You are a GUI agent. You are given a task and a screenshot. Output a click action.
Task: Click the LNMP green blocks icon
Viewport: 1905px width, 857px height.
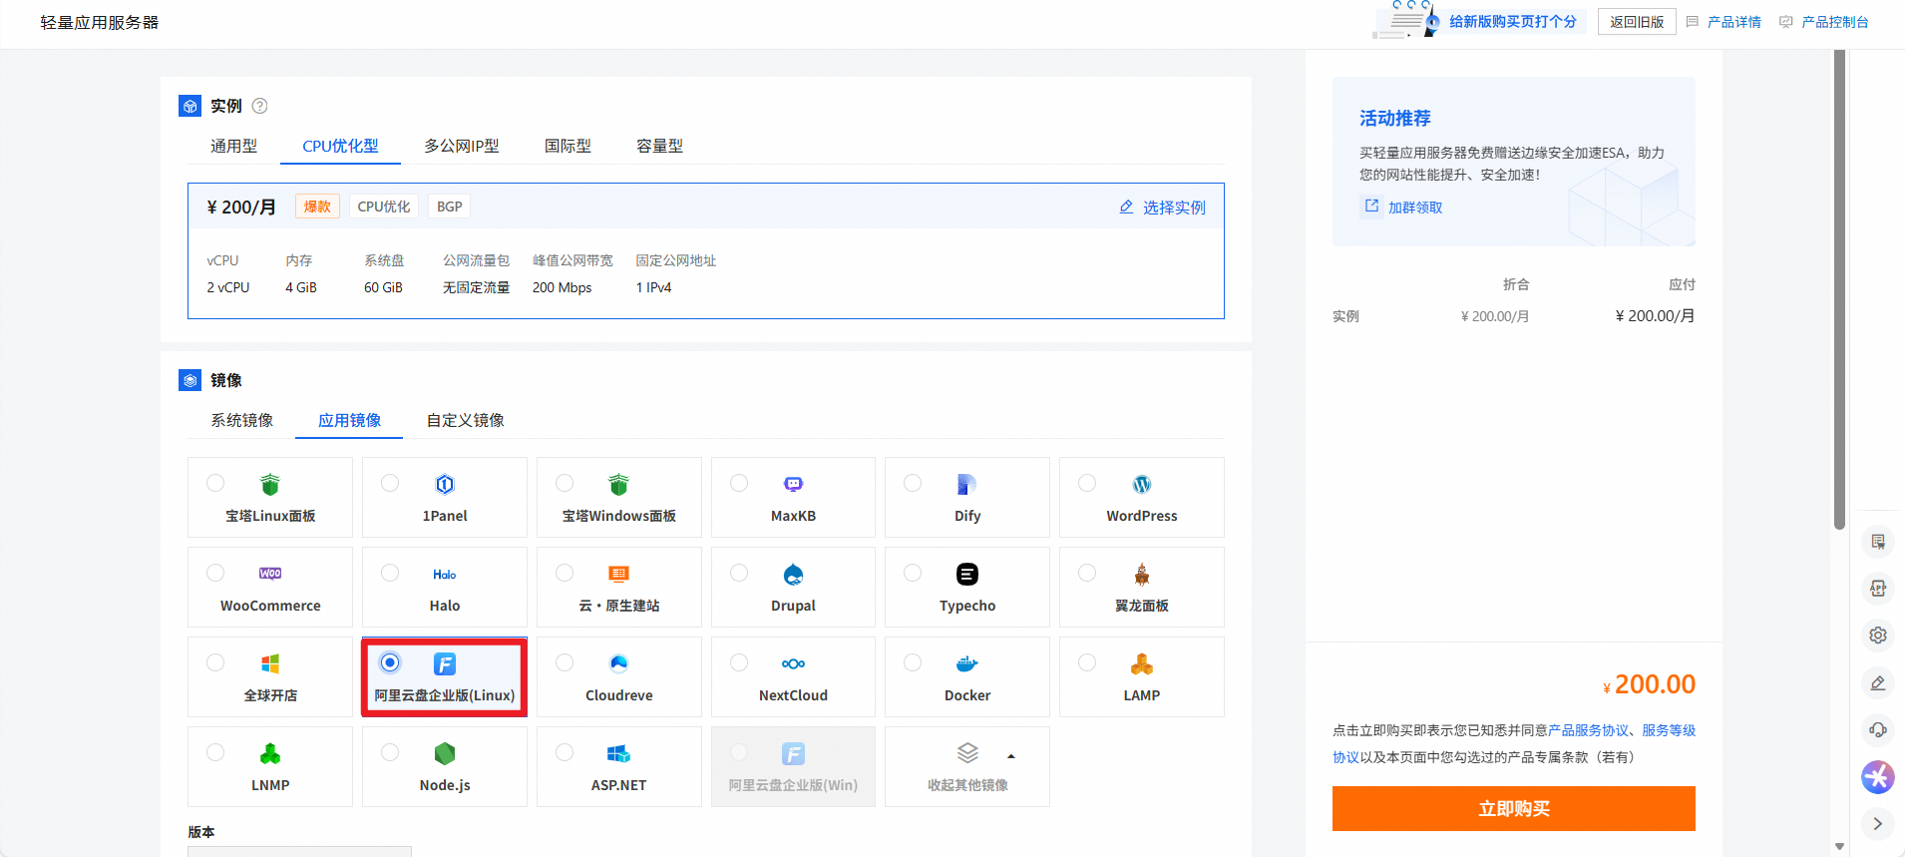coord(269,754)
